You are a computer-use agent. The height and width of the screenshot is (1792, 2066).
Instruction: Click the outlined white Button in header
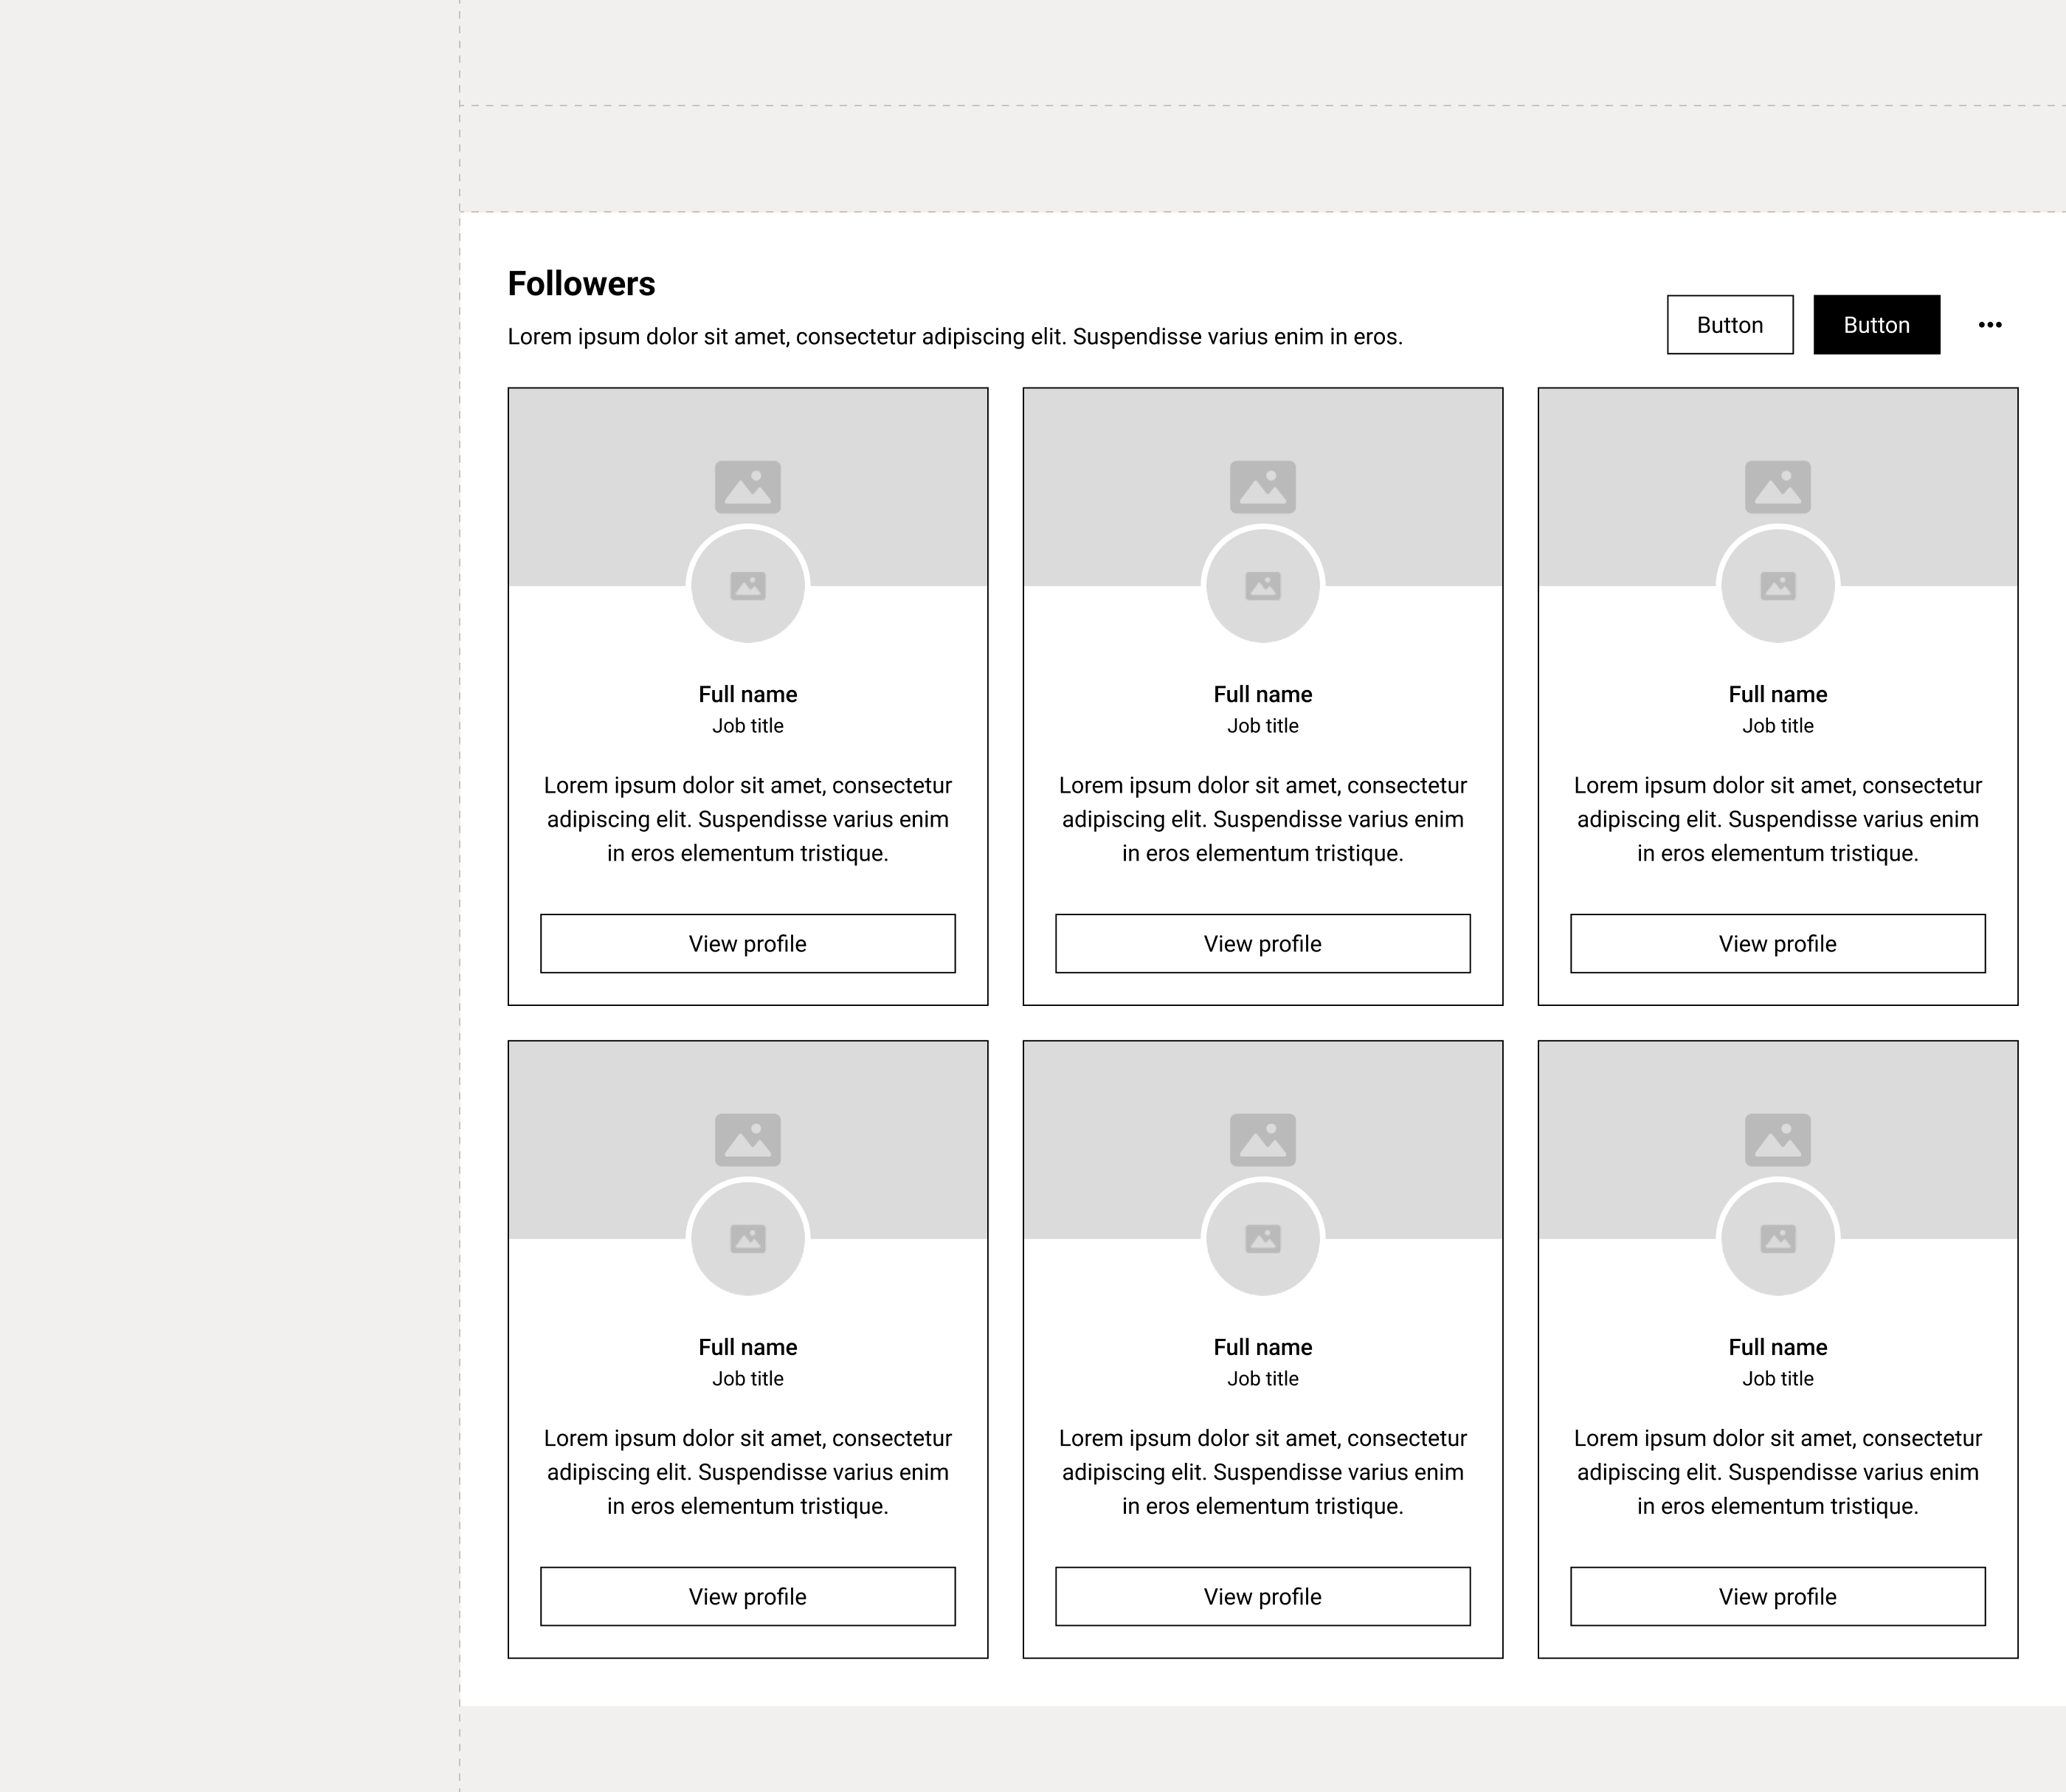pyautogui.click(x=1729, y=324)
